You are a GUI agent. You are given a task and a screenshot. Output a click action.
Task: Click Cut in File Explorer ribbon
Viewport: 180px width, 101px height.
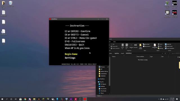(112, 44)
